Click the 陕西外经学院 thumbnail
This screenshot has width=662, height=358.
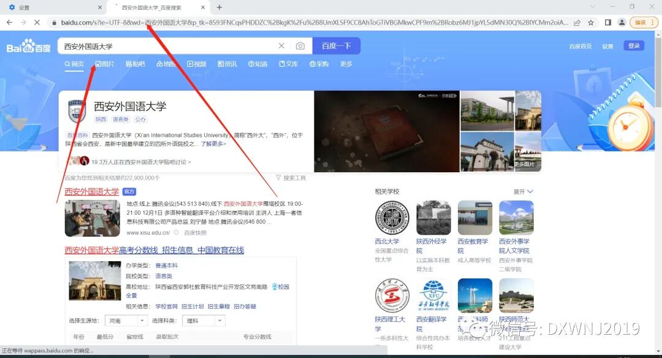pos(433,218)
